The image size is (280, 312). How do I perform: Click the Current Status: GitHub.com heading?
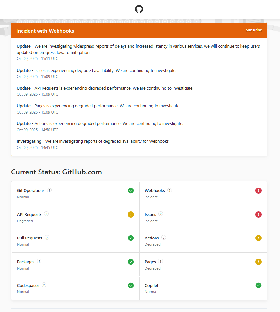pos(57,172)
